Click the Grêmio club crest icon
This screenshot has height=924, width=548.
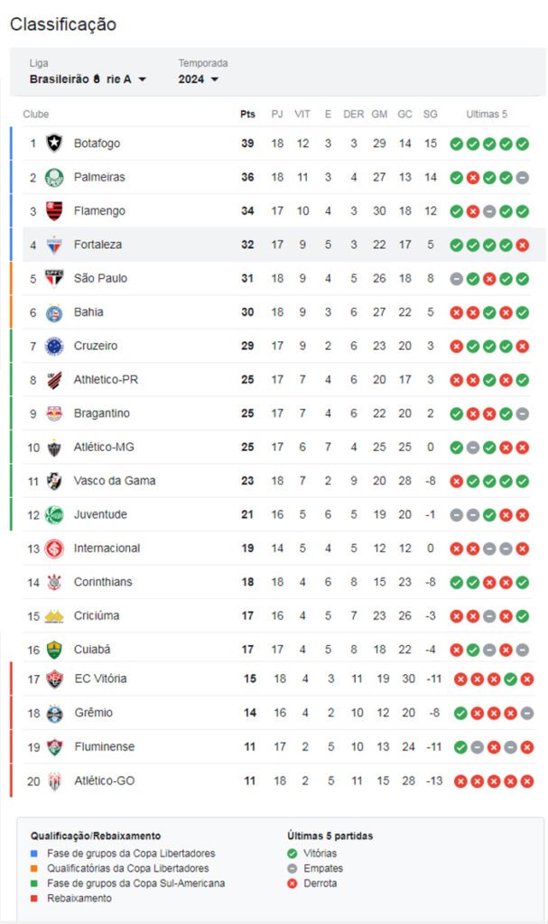coord(54,713)
